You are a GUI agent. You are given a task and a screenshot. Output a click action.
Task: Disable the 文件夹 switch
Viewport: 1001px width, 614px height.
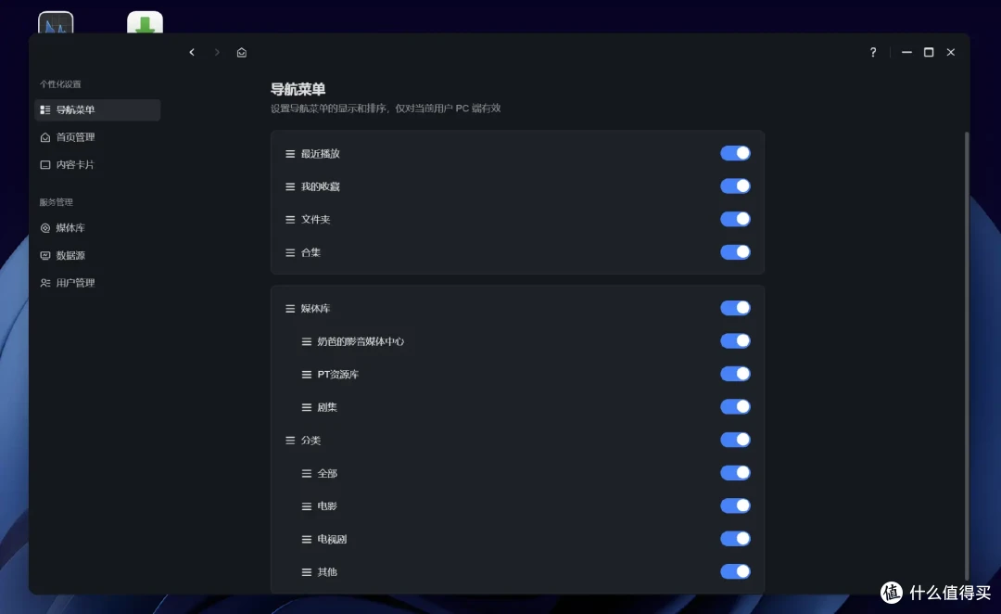pos(735,219)
